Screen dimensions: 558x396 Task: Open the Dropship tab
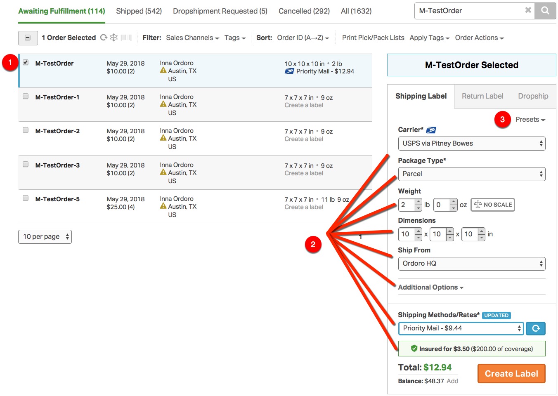[x=533, y=96]
